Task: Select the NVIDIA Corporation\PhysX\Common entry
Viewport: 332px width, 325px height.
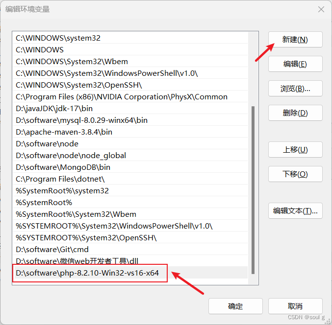Action: pos(130,97)
